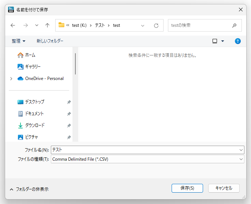Click the pin icon beside ダウンロード
Viewport: 251px width, 204px height.
(x=69, y=125)
